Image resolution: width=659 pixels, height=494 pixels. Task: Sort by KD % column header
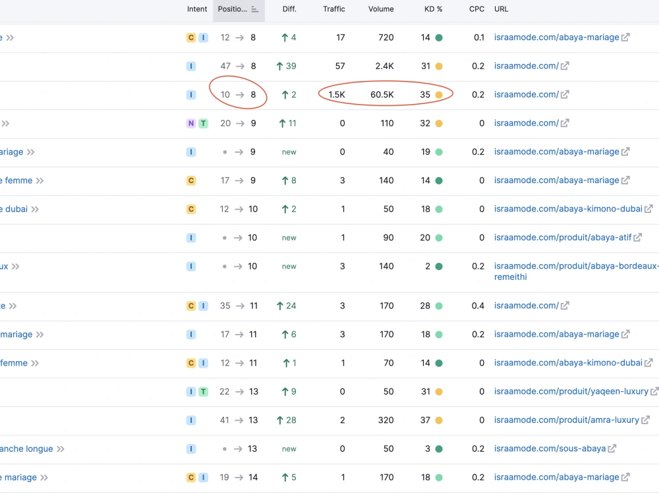(433, 9)
